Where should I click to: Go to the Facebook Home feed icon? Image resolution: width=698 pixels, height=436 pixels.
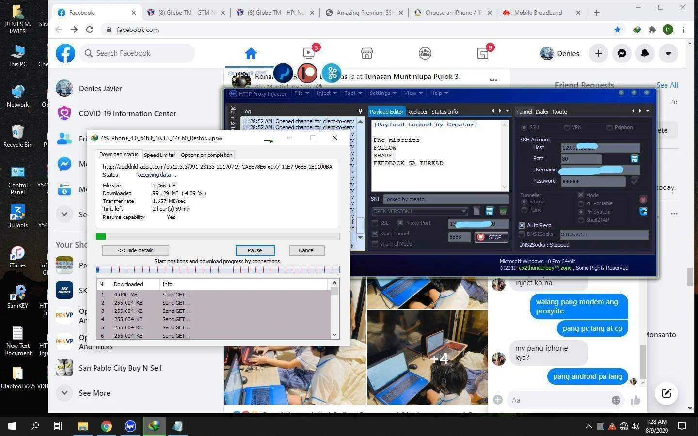[251, 53]
